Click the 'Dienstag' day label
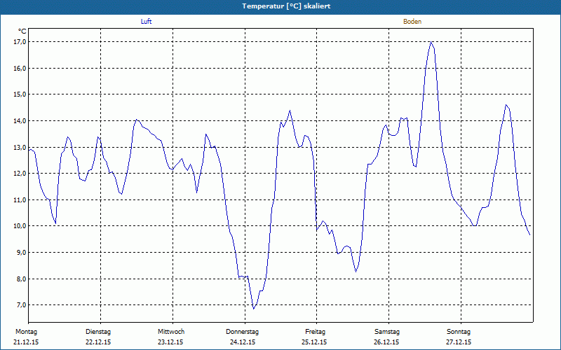Viewport: 561px width, 350px height. pyautogui.click(x=98, y=332)
